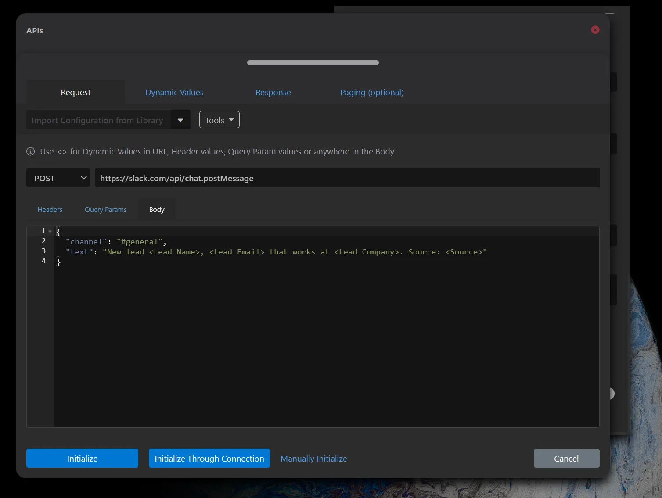
Task: Close the APIs dialog with red button
Action: click(595, 30)
